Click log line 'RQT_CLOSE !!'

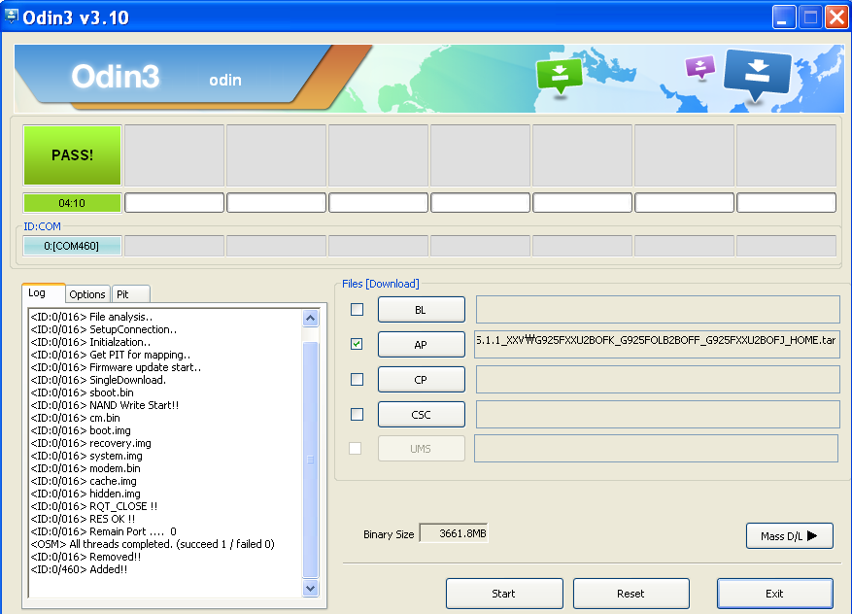[x=94, y=506]
